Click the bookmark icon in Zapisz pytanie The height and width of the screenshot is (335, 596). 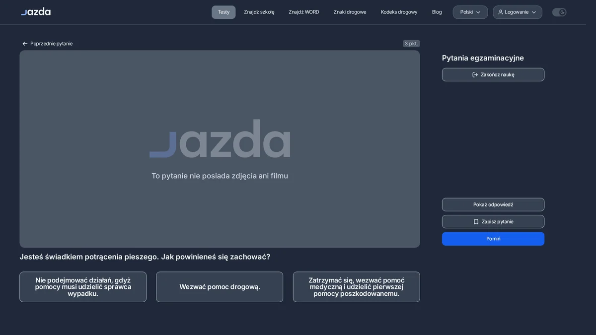[x=476, y=222]
